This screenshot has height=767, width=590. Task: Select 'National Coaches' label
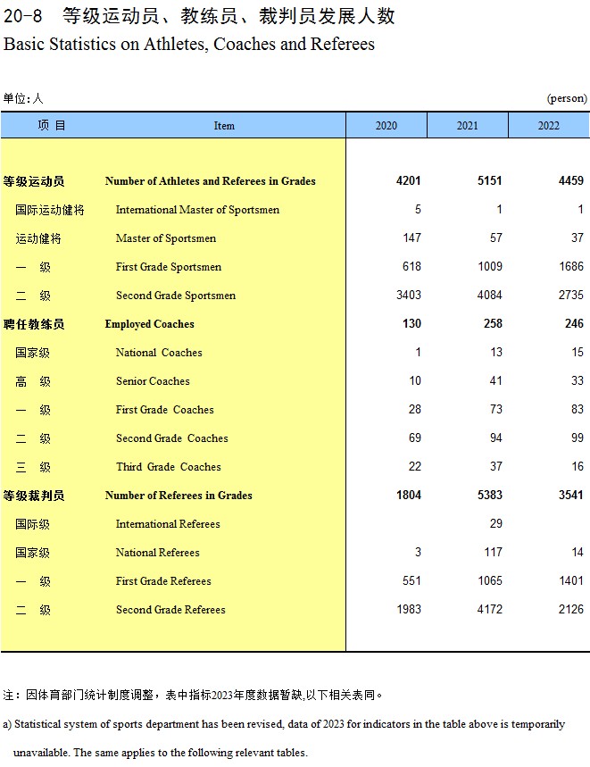pyautogui.click(x=159, y=353)
